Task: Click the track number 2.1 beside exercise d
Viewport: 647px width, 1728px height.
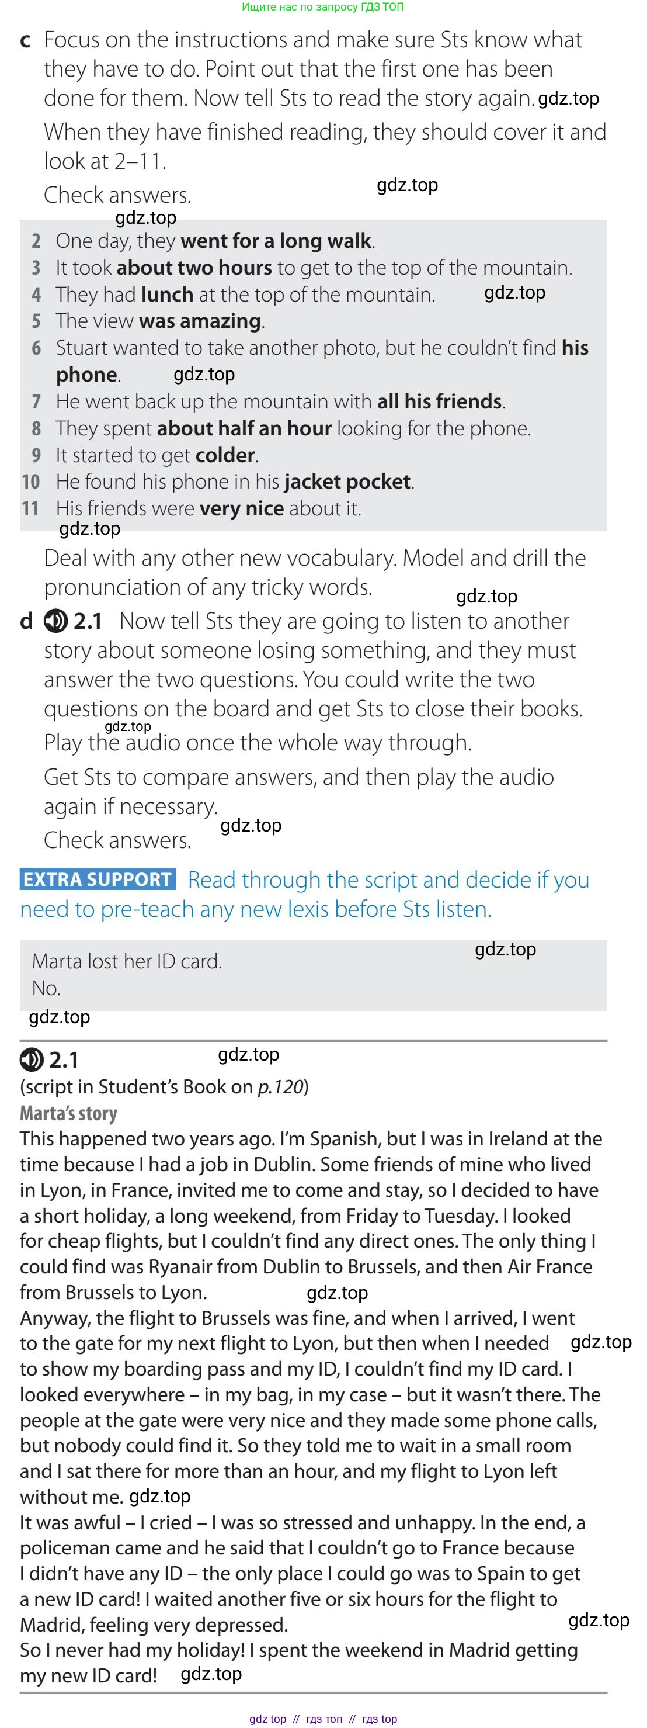Action: [88, 621]
